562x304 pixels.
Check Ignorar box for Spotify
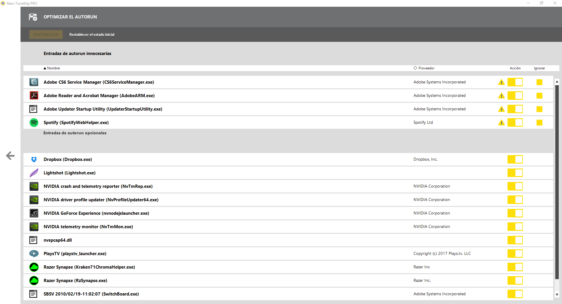pos(539,123)
